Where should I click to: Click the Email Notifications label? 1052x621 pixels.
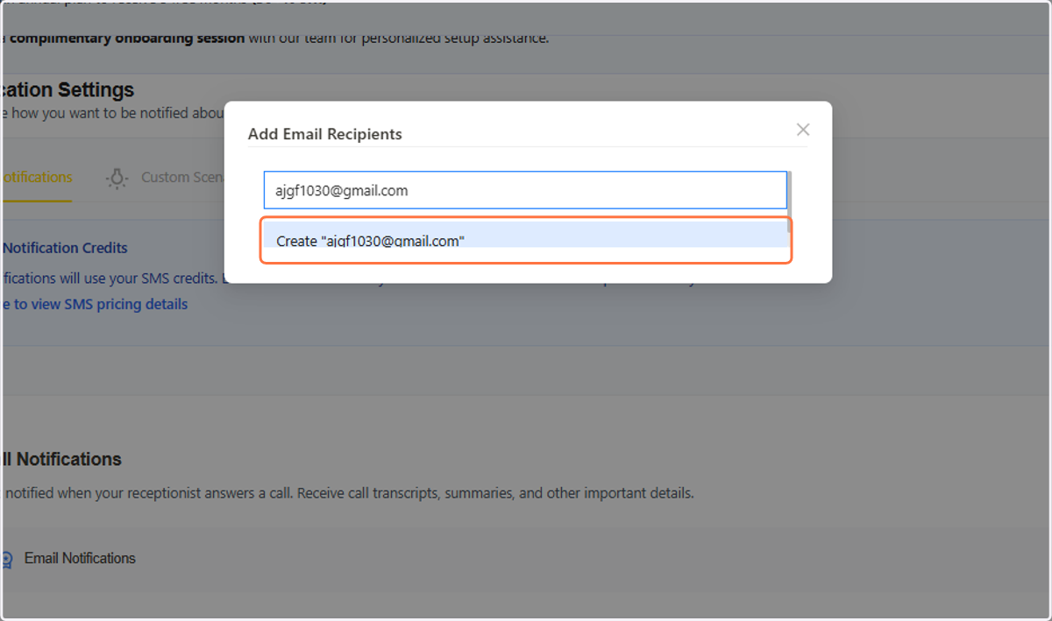click(80, 558)
